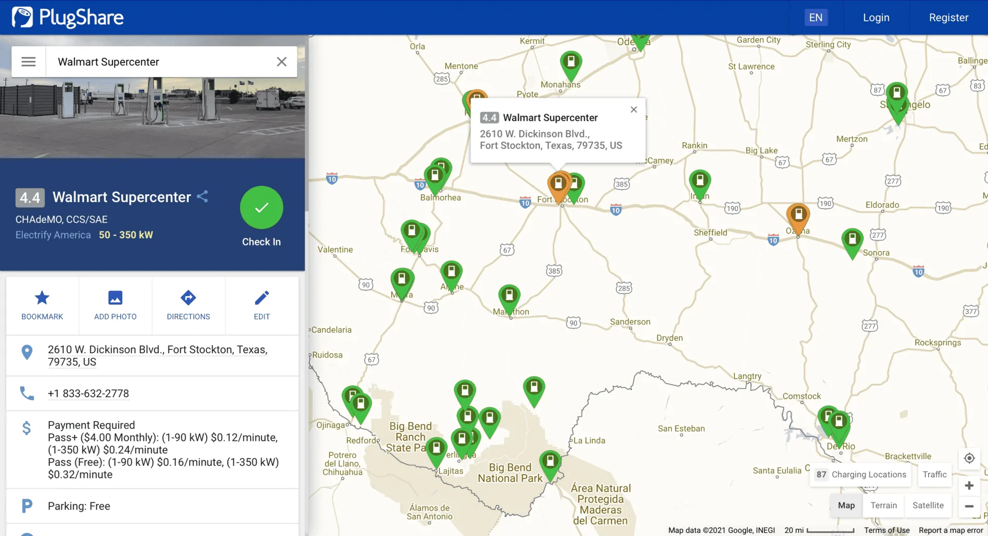
Task: Edit the location details
Action: click(262, 305)
